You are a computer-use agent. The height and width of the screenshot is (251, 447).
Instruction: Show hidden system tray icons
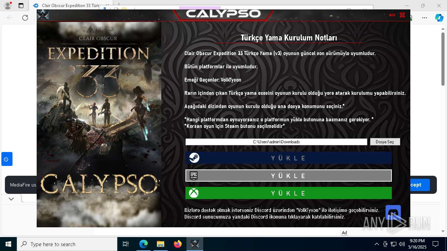click(376, 244)
